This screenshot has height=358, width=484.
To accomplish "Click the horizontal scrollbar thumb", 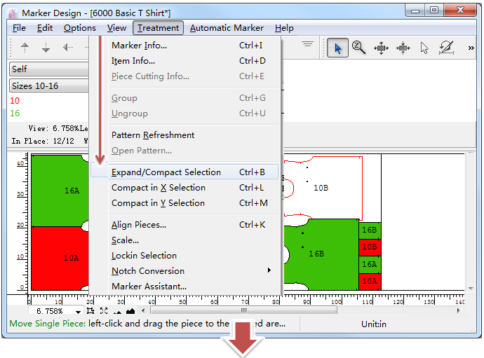I will point(243,311).
